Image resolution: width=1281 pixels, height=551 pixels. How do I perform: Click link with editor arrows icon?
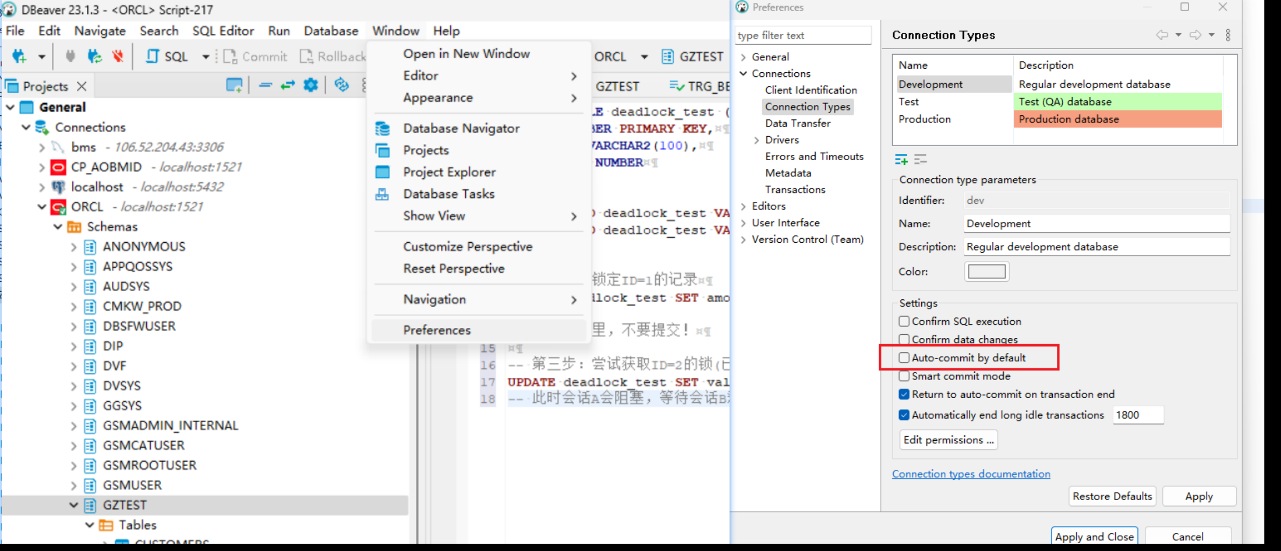(288, 85)
